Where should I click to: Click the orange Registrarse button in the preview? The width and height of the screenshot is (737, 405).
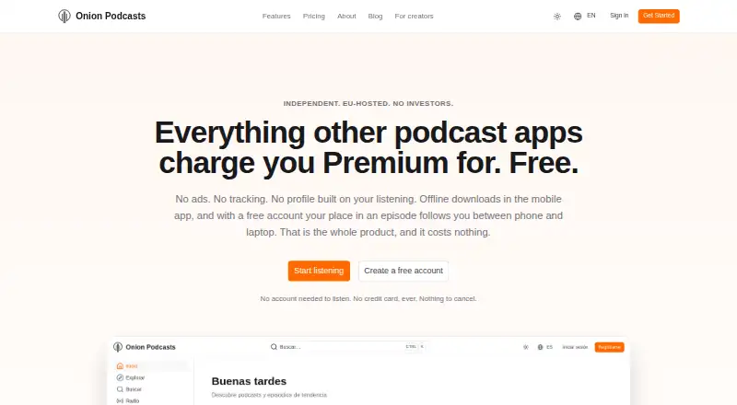tap(609, 347)
